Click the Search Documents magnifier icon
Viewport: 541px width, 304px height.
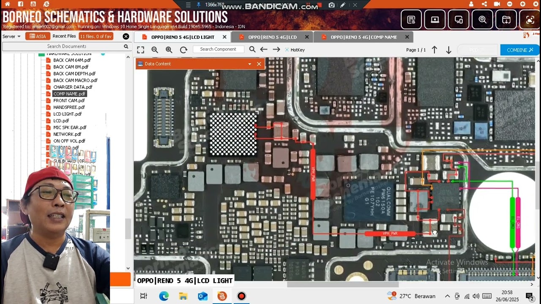click(x=126, y=46)
